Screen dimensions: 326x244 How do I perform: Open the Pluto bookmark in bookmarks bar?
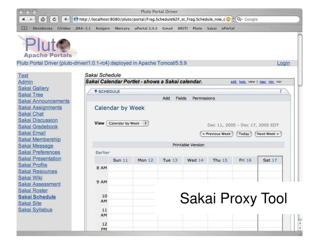coord(197,28)
